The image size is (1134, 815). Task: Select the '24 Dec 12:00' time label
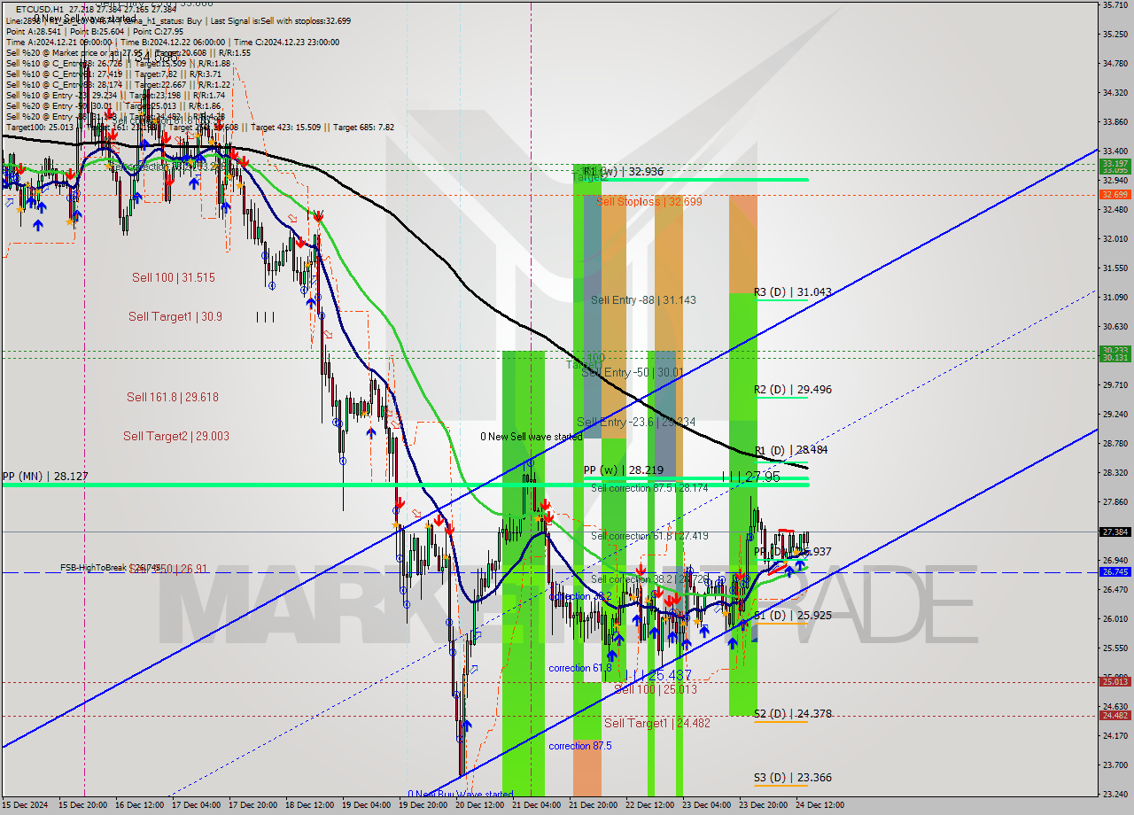click(x=819, y=805)
